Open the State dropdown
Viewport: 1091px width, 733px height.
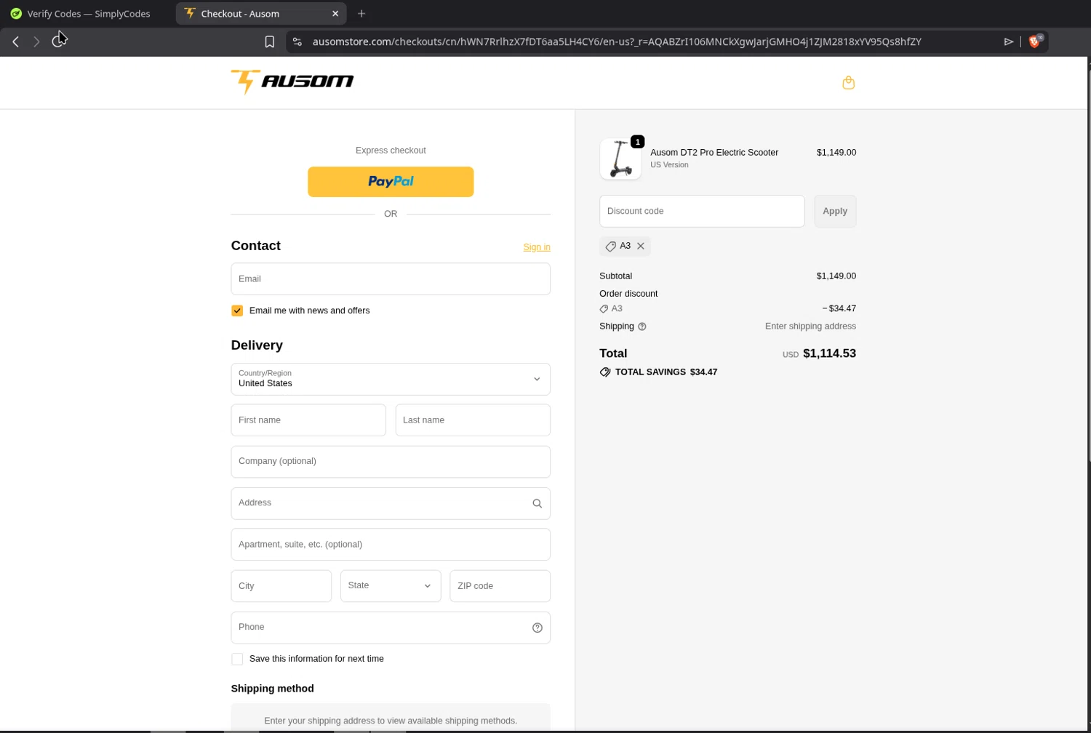pyautogui.click(x=391, y=586)
